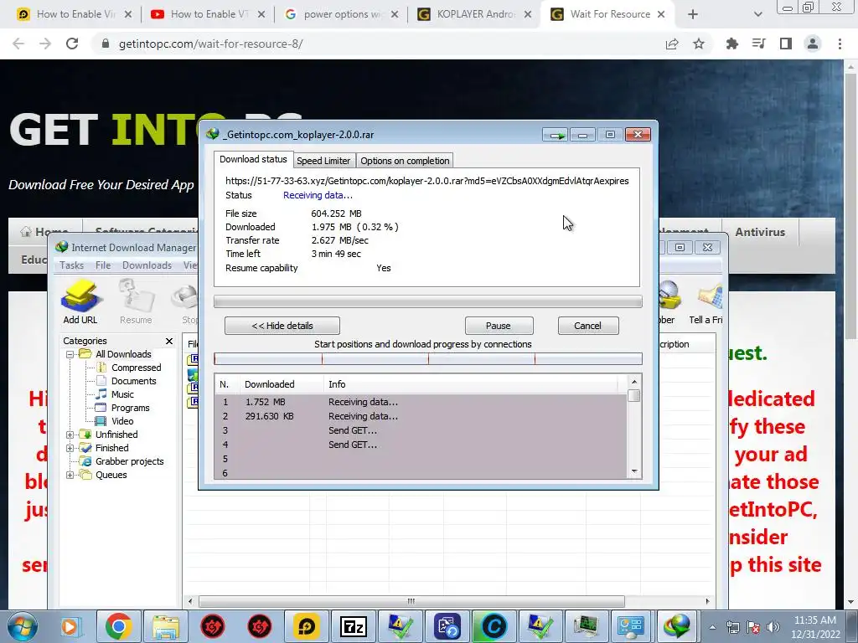The width and height of the screenshot is (858, 643).
Task: Click the taskbar clock showing 11:35 AM
Action: click(814, 627)
